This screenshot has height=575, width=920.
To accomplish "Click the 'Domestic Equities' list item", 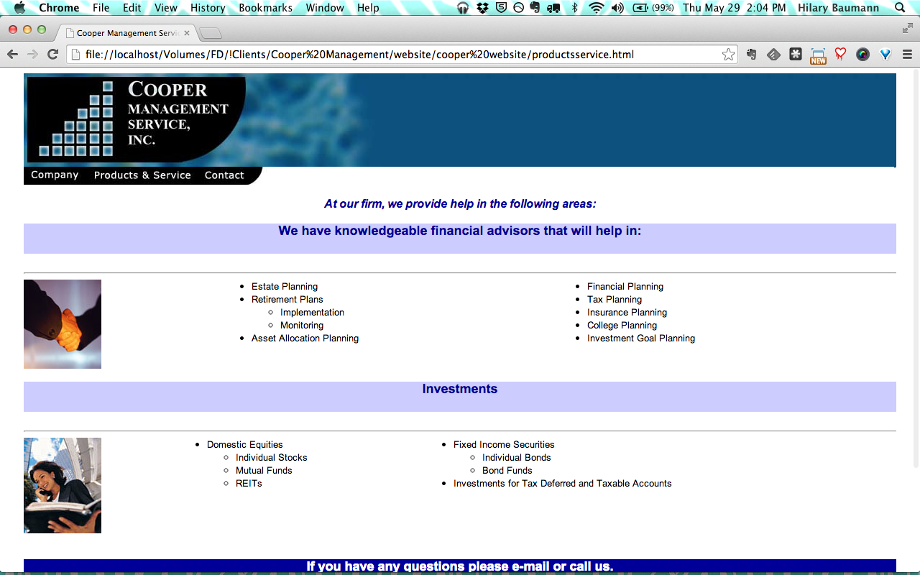I will [x=245, y=444].
